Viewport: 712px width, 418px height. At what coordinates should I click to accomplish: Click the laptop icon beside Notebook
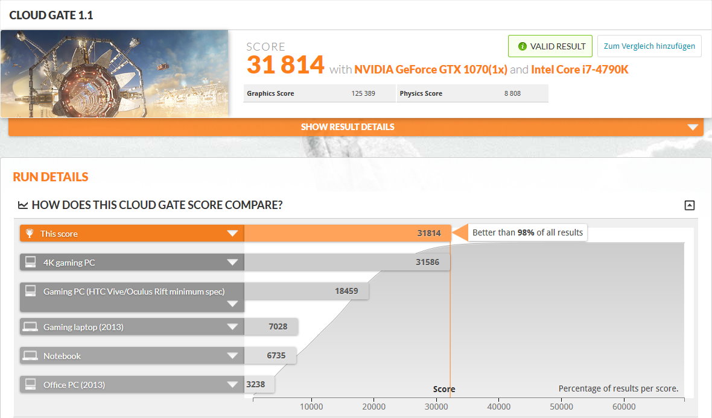(x=30, y=356)
